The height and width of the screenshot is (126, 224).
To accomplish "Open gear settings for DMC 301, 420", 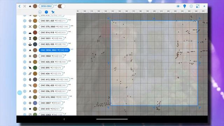I will (x=25, y=21).
